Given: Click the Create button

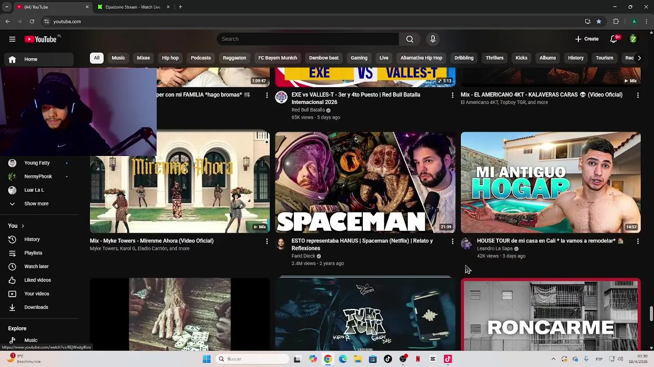Looking at the screenshot, I should pyautogui.click(x=587, y=39).
